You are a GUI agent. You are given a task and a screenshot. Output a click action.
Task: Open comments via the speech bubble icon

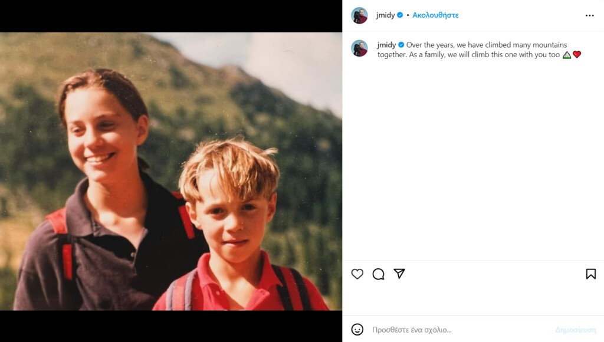tap(378, 274)
